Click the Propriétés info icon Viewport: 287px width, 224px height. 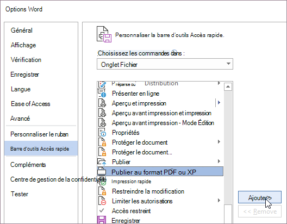(x=102, y=132)
